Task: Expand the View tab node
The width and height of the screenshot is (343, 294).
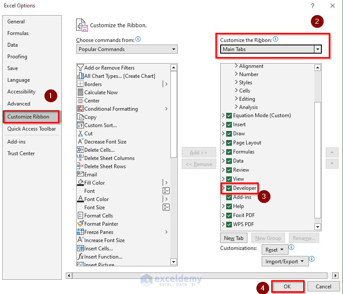Action: 223,179
